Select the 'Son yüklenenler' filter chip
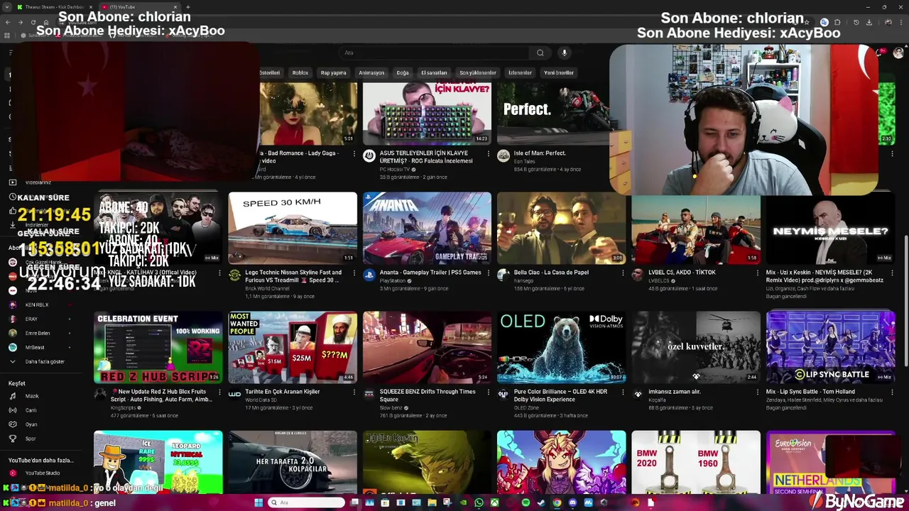The width and height of the screenshot is (909, 511). [477, 72]
